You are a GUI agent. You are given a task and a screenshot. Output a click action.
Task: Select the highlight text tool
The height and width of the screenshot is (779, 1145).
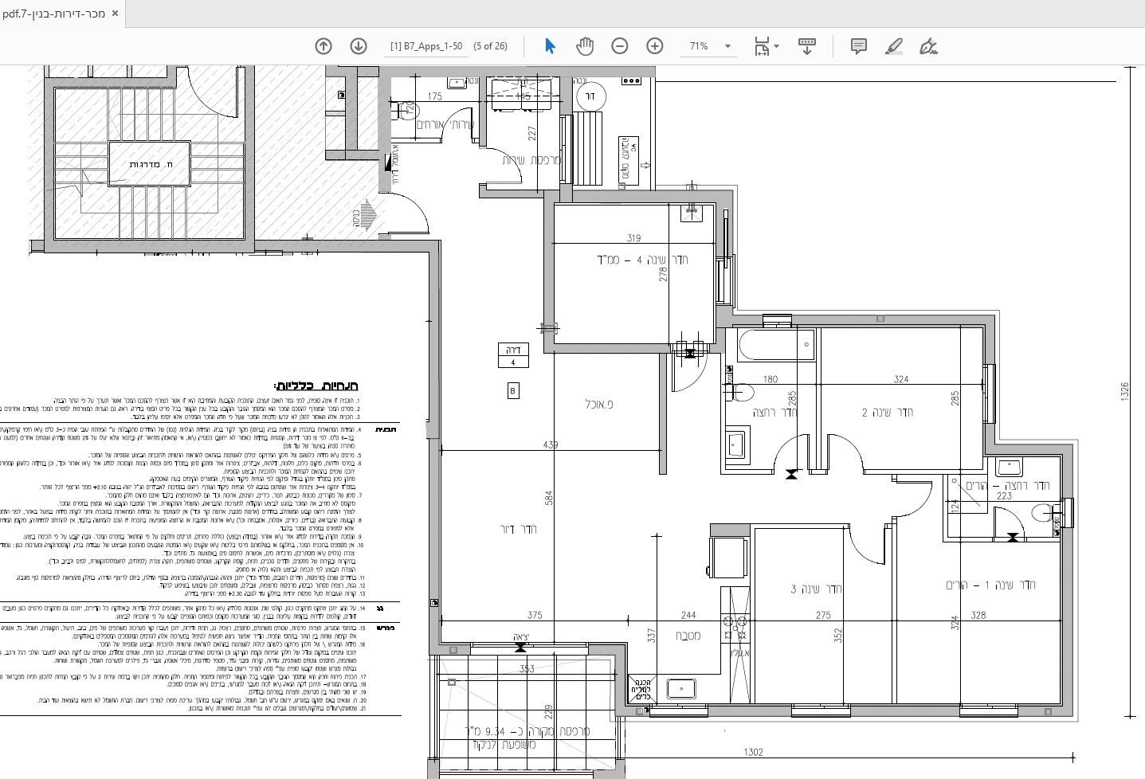pyautogui.click(x=894, y=46)
